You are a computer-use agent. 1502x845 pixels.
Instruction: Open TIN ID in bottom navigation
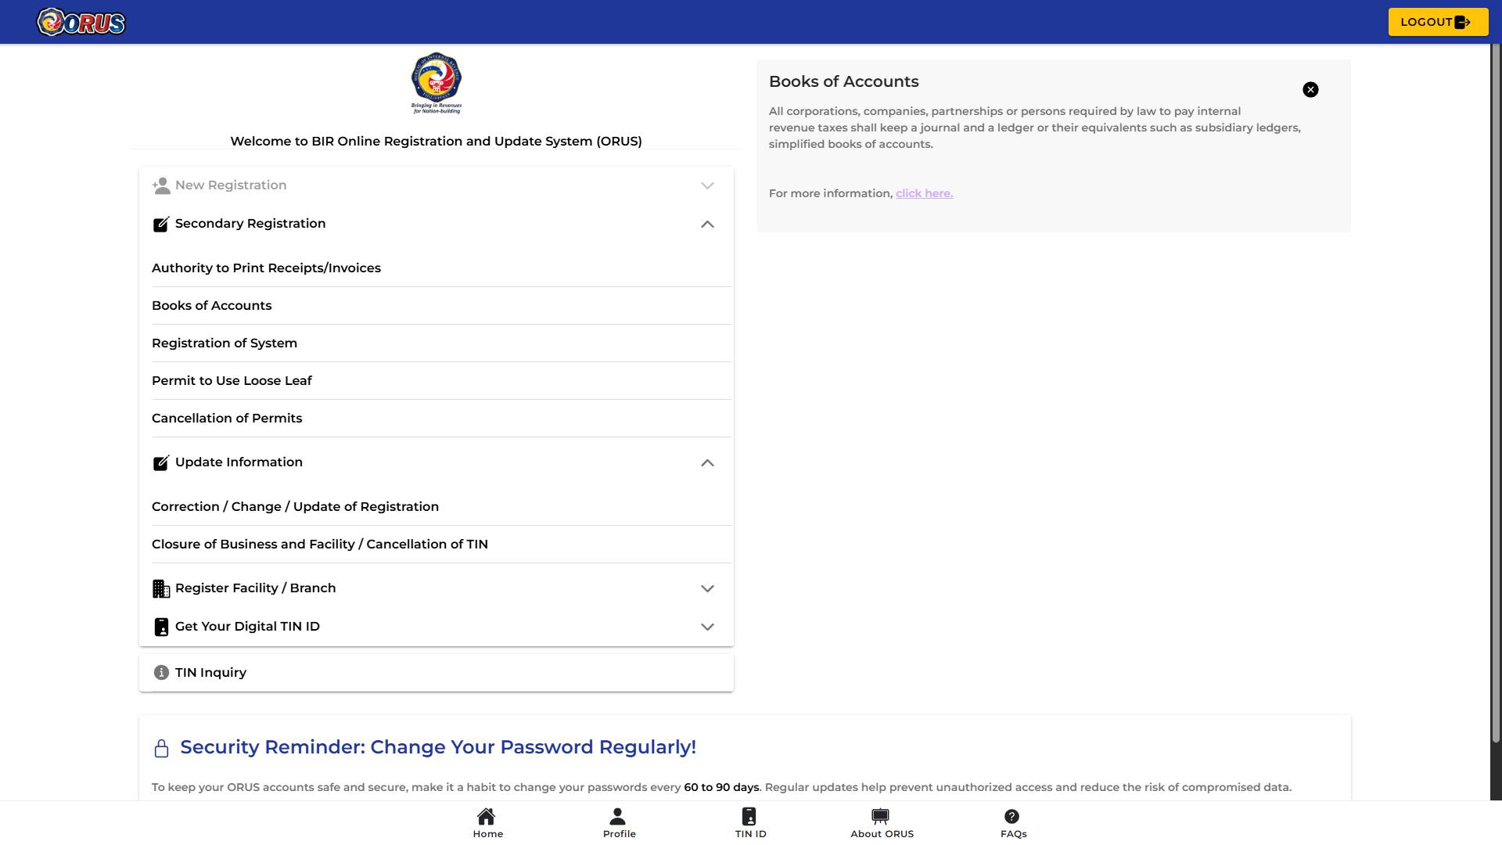pos(750,823)
